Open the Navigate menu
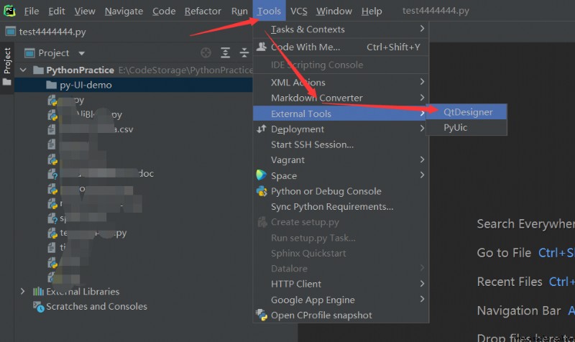 click(124, 11)
